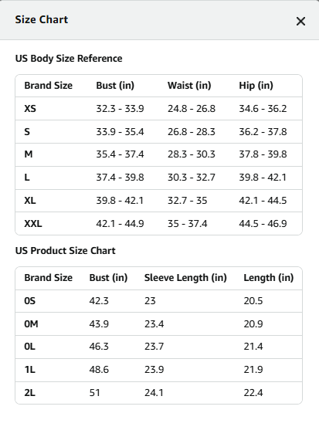The width and height of the screenshot is (319, 430).
Task: Select the 0S brand size row label
Action: (30, 301)
